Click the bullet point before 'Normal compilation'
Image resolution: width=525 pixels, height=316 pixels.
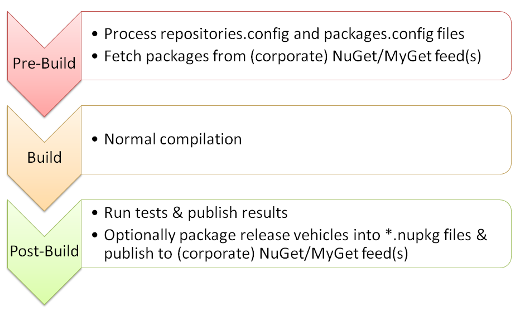95,139
